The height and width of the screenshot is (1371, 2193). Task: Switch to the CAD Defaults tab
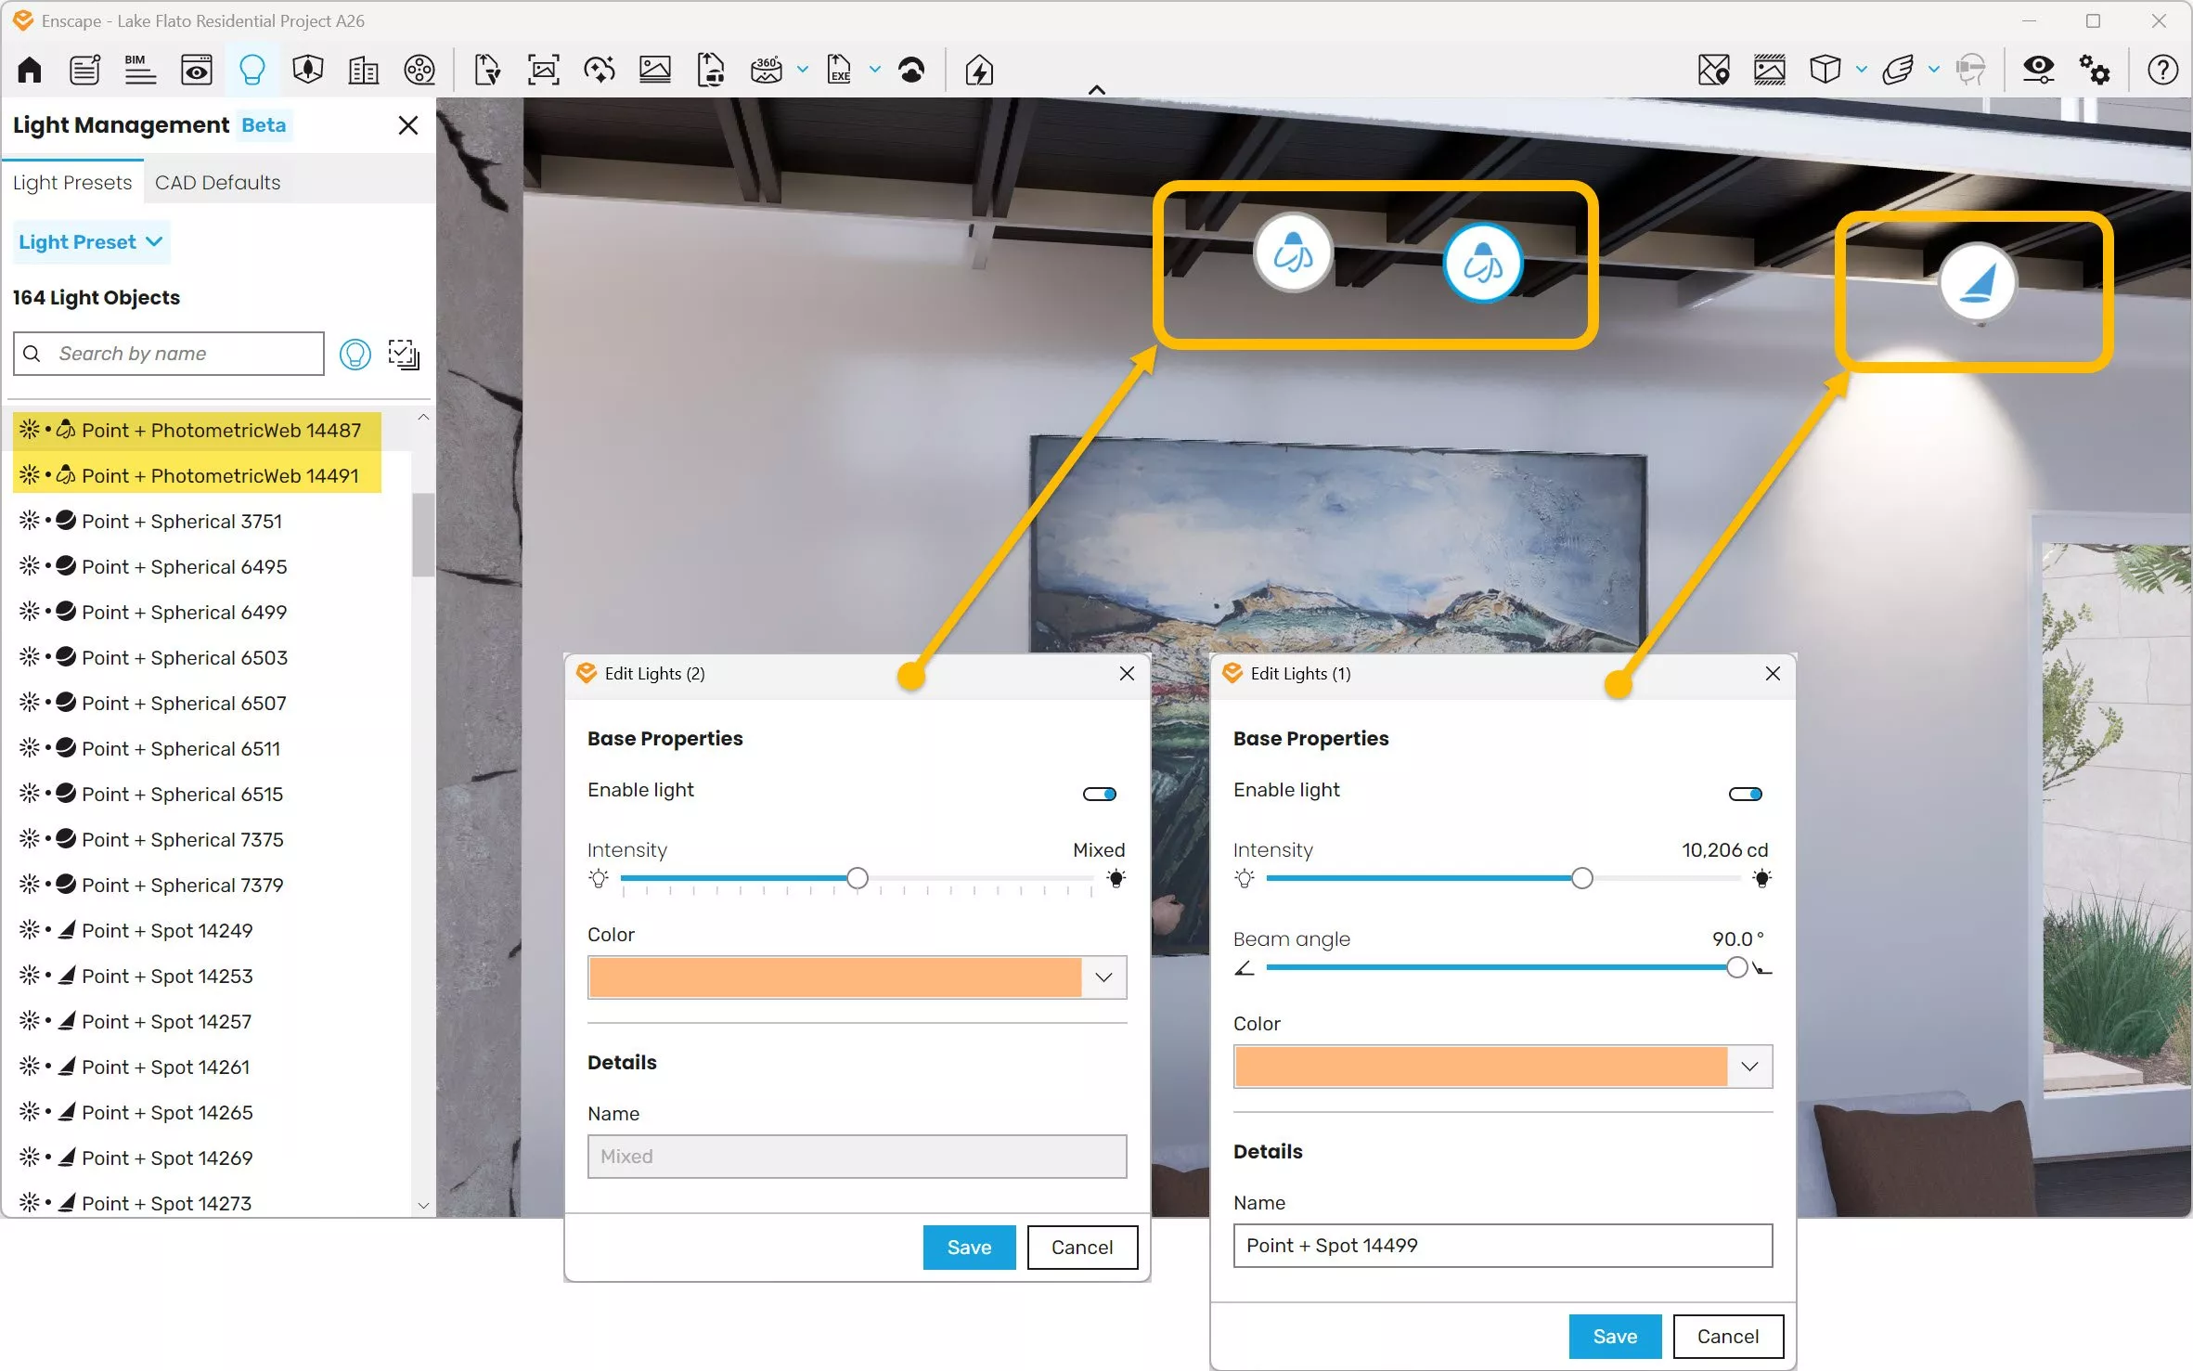(x=217, y=182)
